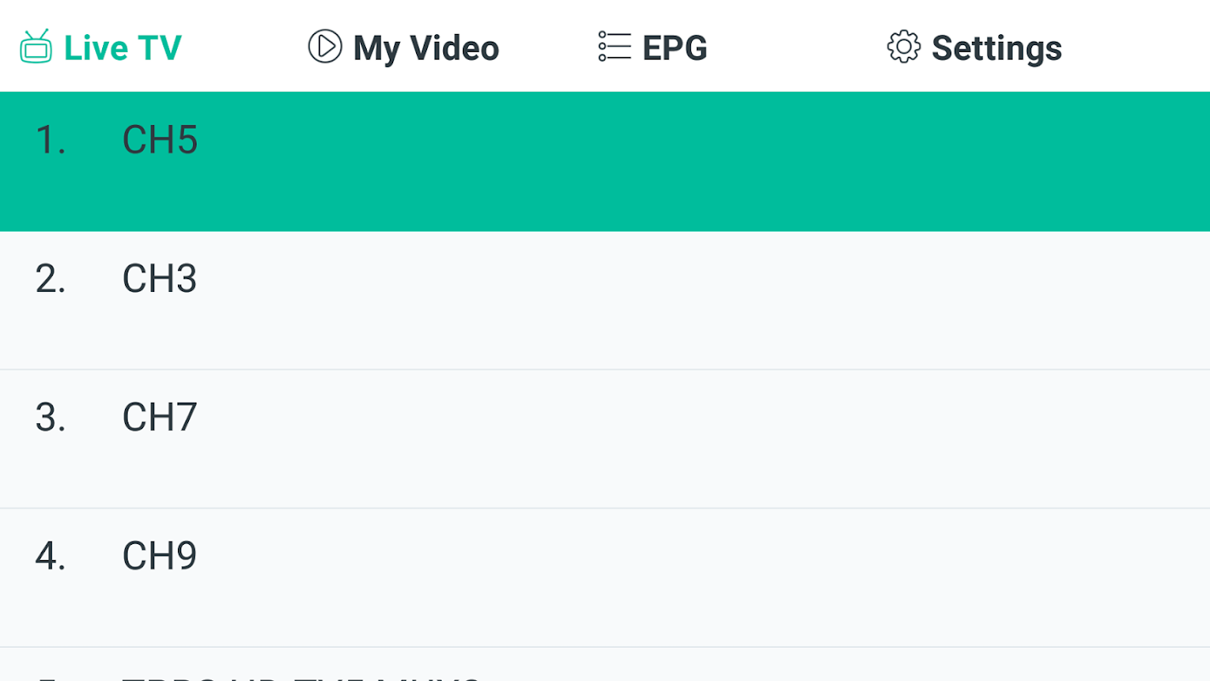Select the partially visible fifth channel name
Viewport: 1210px width, 681px height.
[302, 678]
